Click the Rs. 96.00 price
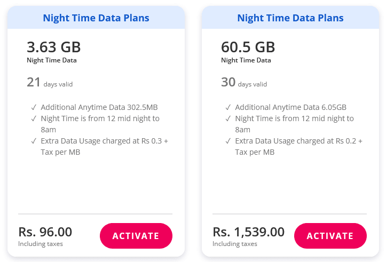The height and width of the screenshot is (262, 386). (45, 232)
